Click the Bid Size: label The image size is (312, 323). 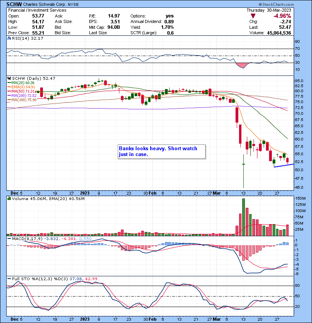tap(63, 33)
